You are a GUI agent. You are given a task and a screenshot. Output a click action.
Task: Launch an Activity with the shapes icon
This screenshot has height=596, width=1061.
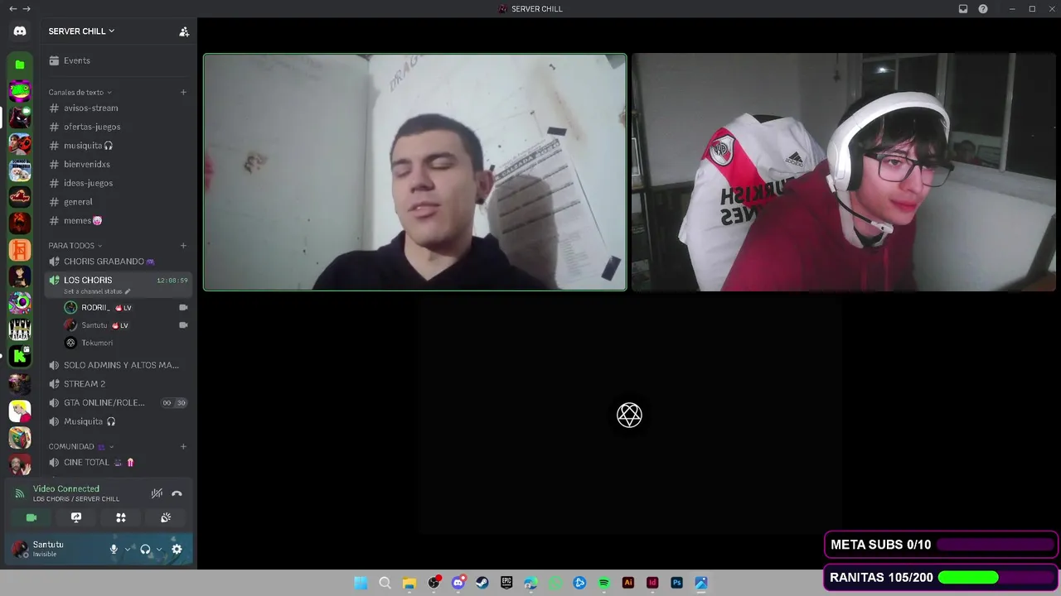tap(121, 517)
